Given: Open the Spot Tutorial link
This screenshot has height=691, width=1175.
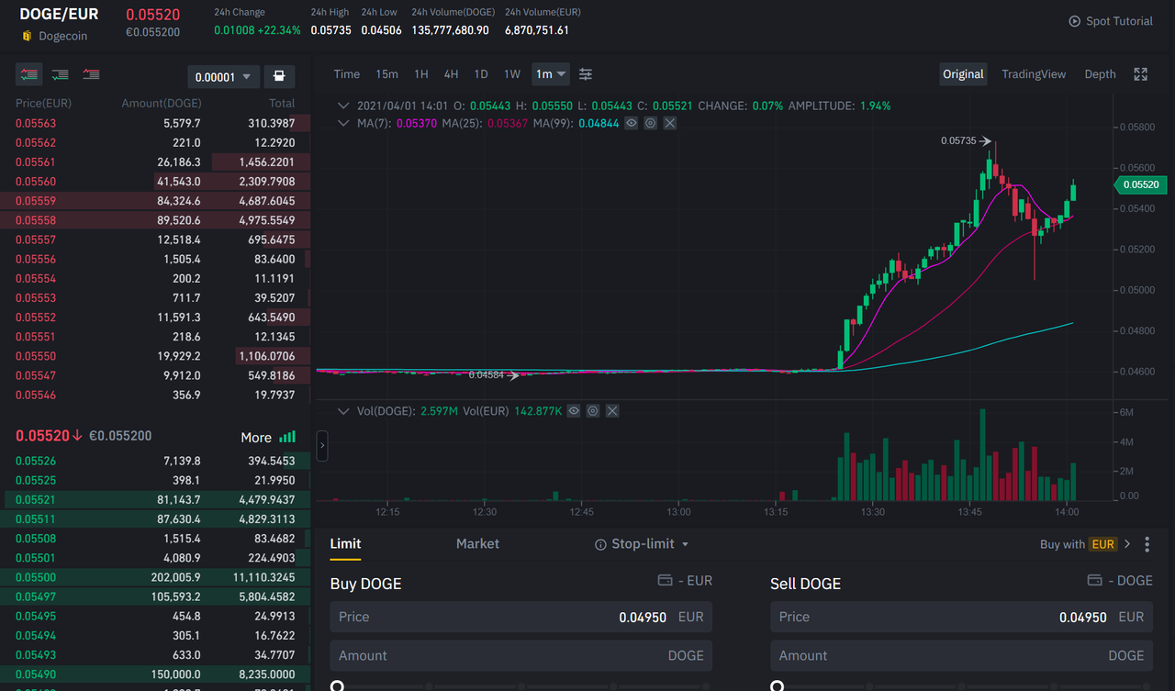Looking at the screenshot, I should pyautogui.click(x=1119, y=21).
